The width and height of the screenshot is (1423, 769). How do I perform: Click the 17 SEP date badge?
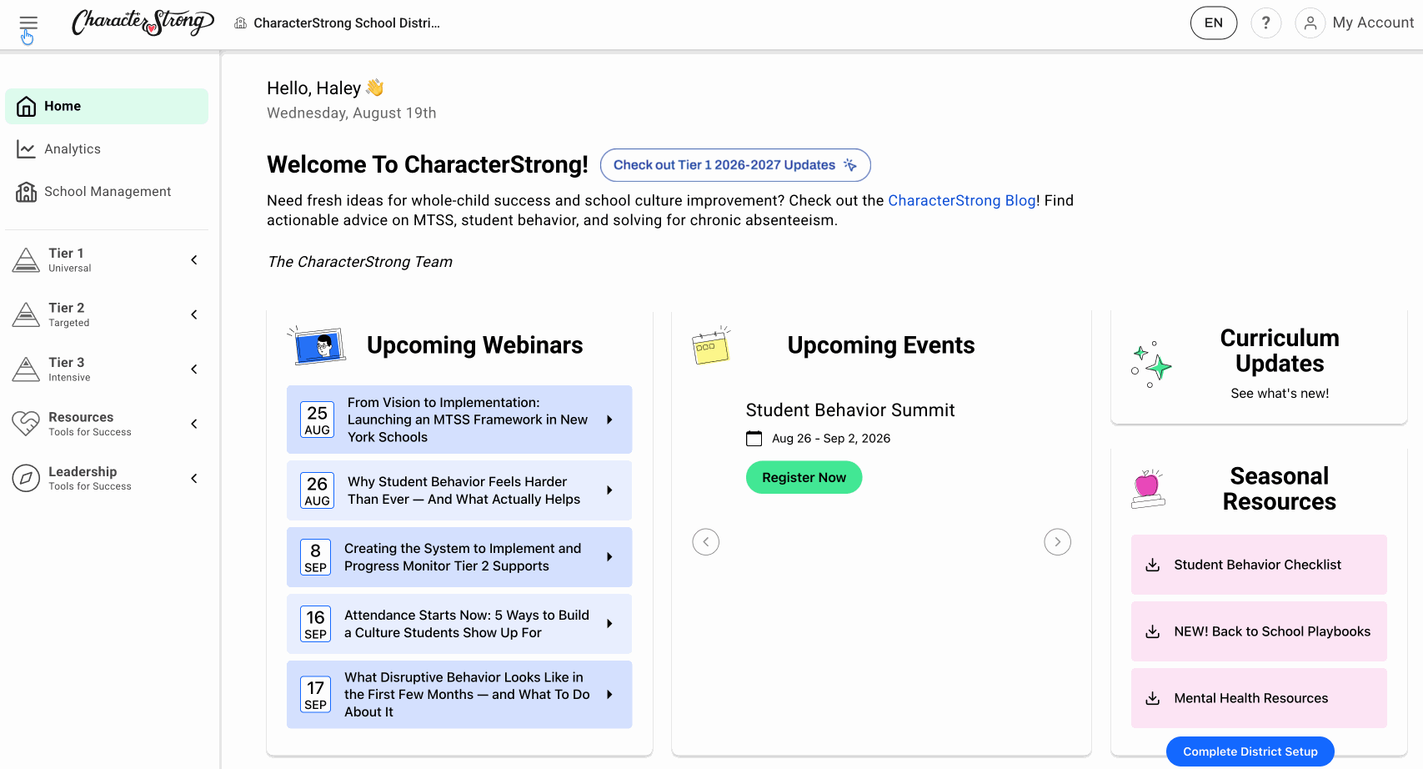(x=315, y=695)
